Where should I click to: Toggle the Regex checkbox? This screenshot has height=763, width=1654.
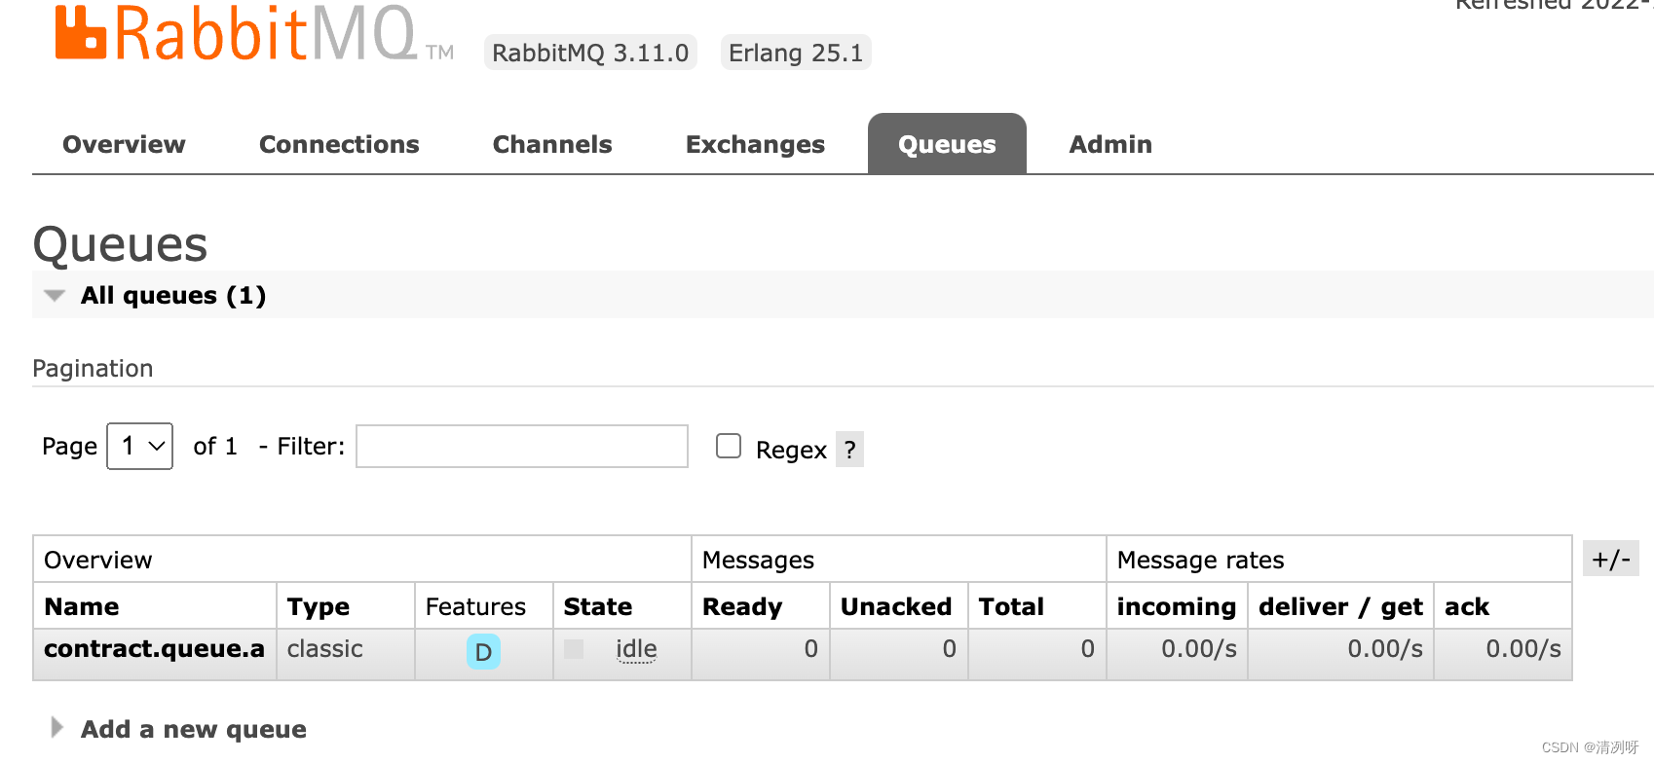point(728,445)
